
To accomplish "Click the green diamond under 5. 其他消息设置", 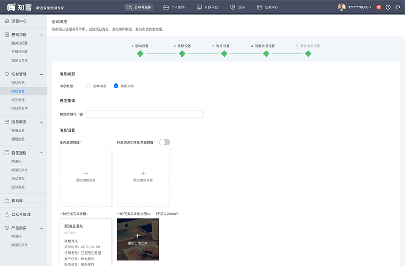I will [x=308, y=54].
